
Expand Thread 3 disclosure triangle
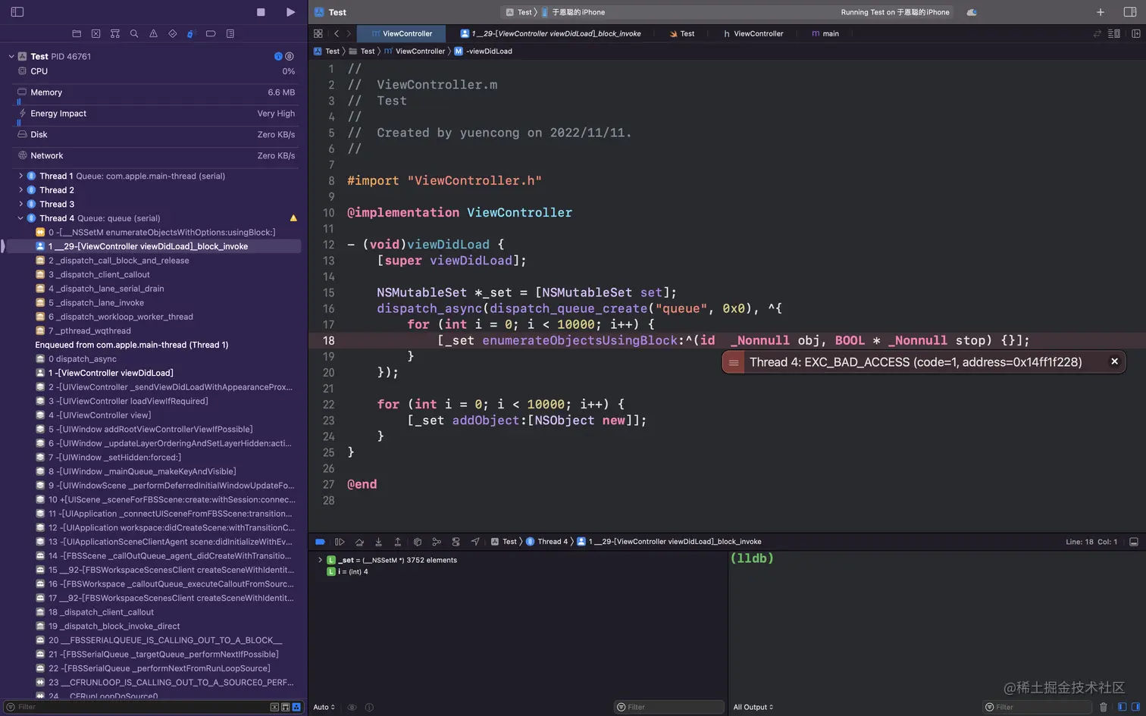20,204
